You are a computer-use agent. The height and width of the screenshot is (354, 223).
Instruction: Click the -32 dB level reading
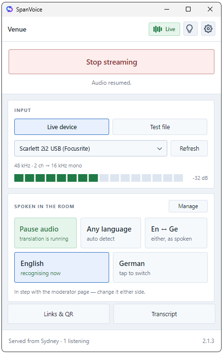coord(200,178)
